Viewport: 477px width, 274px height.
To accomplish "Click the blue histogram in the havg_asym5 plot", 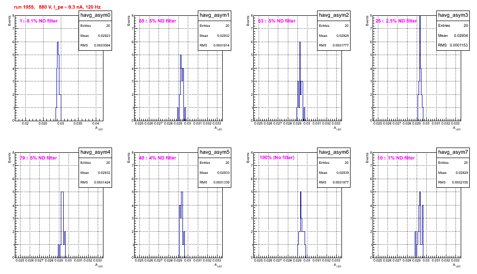I will point(182,225).
